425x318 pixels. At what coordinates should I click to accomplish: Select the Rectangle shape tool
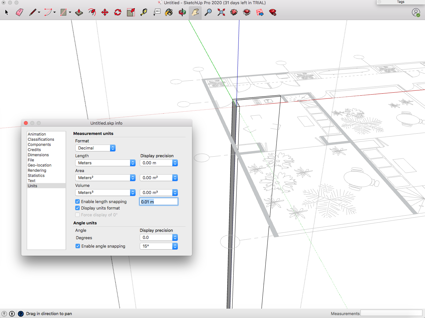(x=64, y=13)
